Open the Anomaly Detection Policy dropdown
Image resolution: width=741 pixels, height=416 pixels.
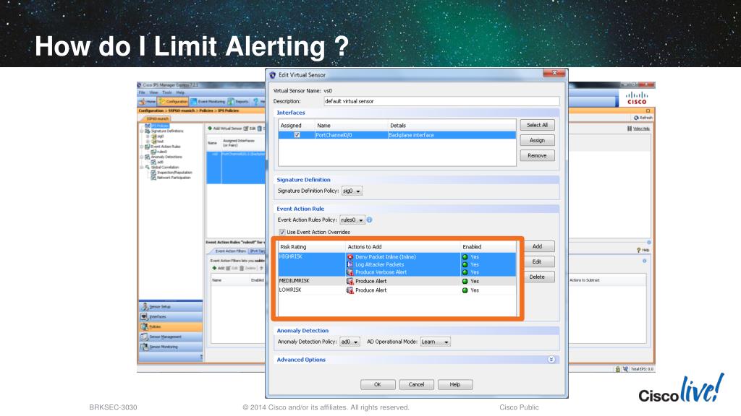pyautogui.click(x=350, y=342)
